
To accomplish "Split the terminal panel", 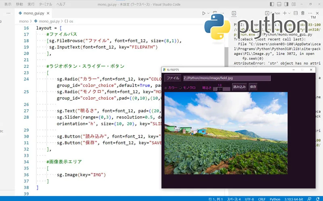I will click(296, 13).
